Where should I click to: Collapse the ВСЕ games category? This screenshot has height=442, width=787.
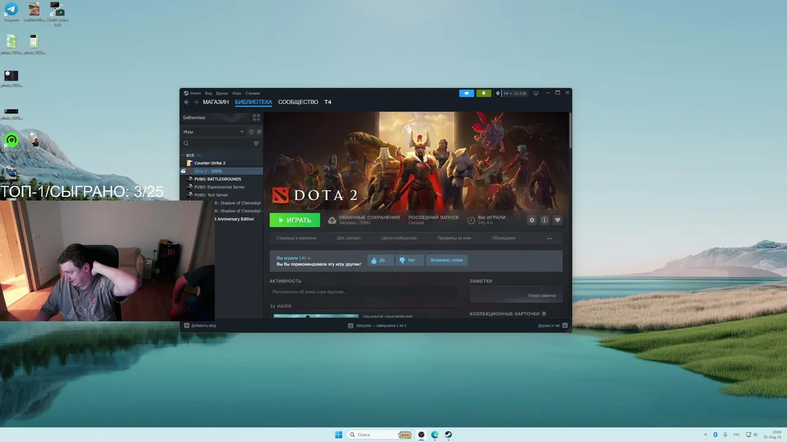coord(183,155)
